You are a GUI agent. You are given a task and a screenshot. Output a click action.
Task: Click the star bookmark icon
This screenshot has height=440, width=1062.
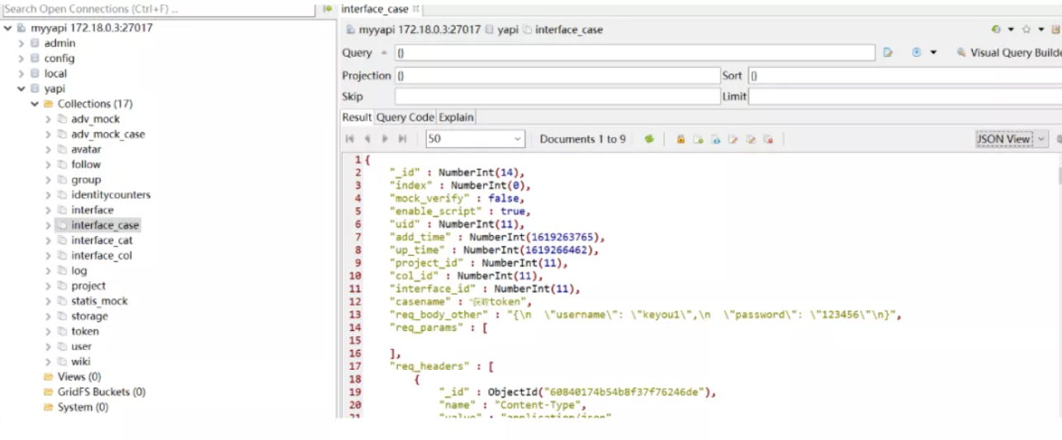click(x=1026, y=30)
